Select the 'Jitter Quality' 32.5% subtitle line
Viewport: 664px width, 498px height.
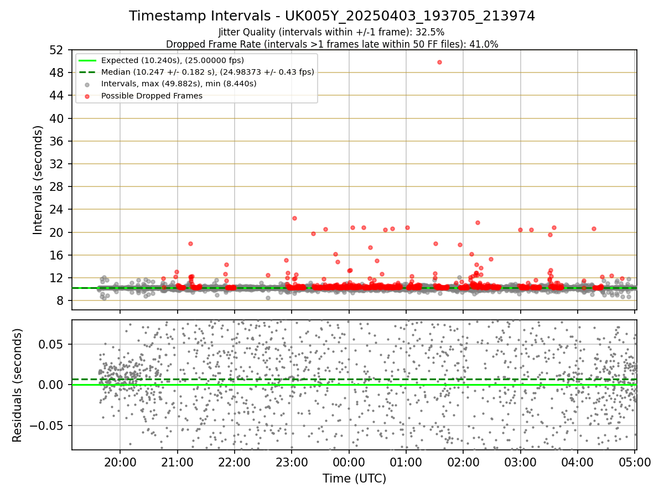(331, 32)
